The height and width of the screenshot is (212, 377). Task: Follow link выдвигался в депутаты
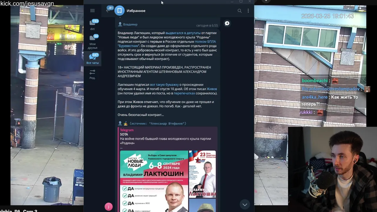point(183,33)
